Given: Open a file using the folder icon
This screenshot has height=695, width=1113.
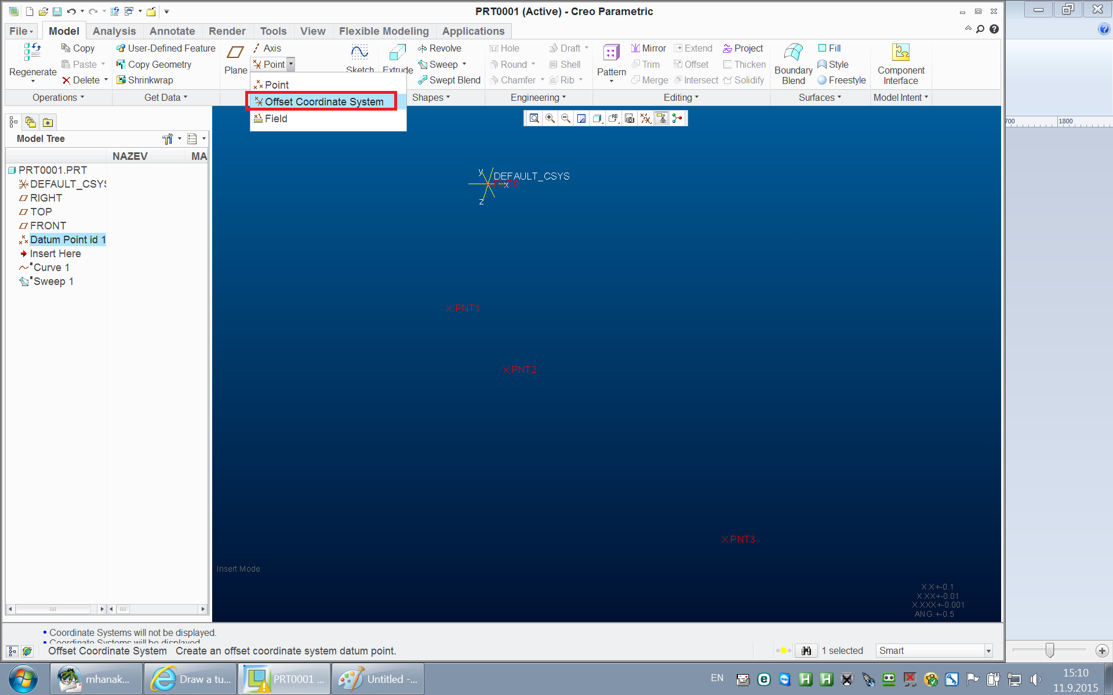Looking at the screenshot, I should tap(43, 12).
